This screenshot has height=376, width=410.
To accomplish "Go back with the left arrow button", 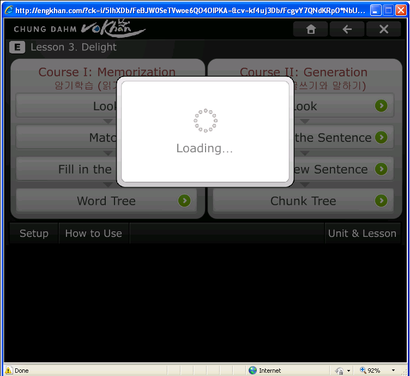I will (x=347, y=29).
